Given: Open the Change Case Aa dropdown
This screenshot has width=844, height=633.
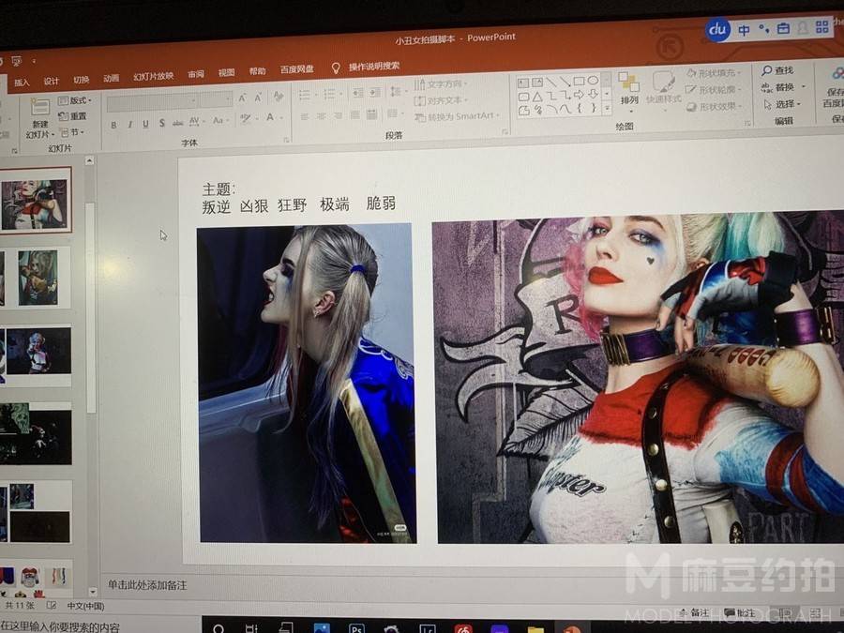Looking at the screenshot, I should 219,121.
